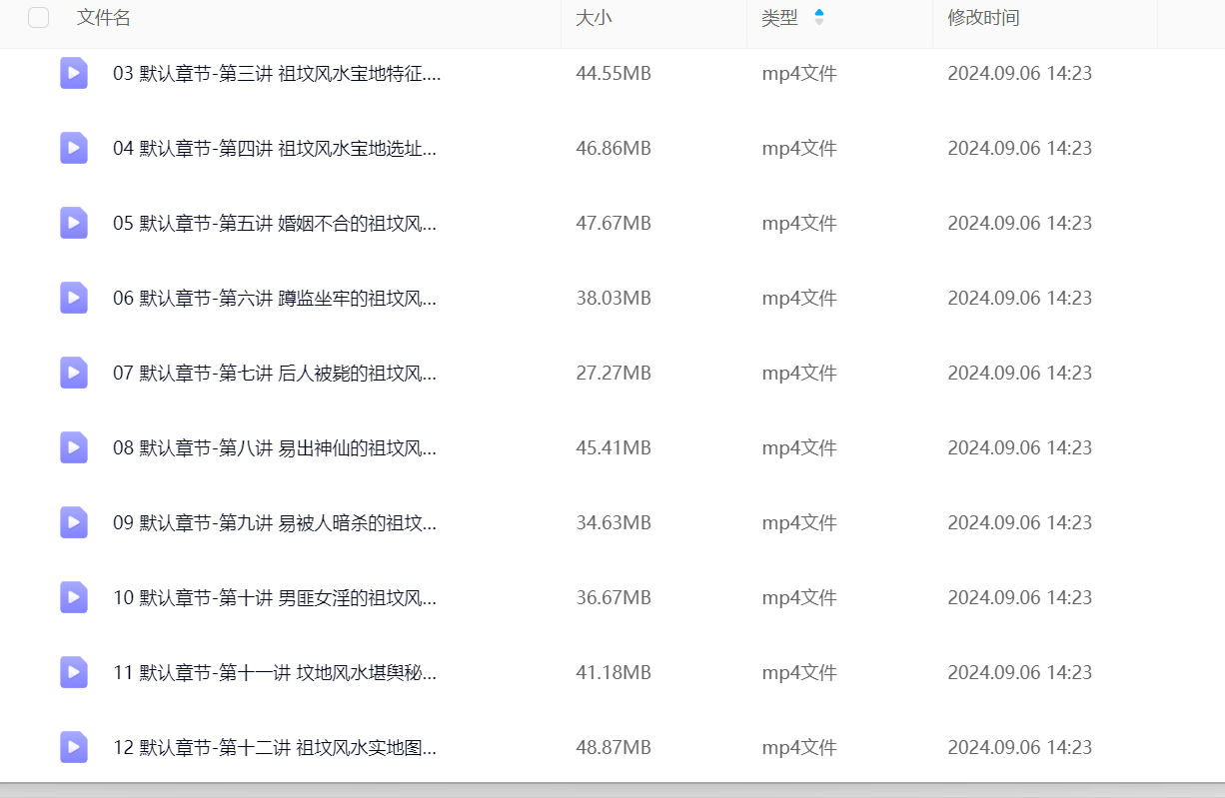Click the 类型 column header label

(779, 18)
